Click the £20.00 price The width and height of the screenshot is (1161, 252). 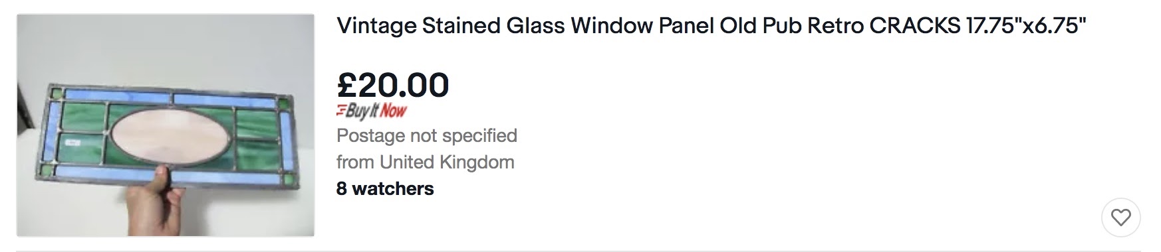tap(393, 85)
